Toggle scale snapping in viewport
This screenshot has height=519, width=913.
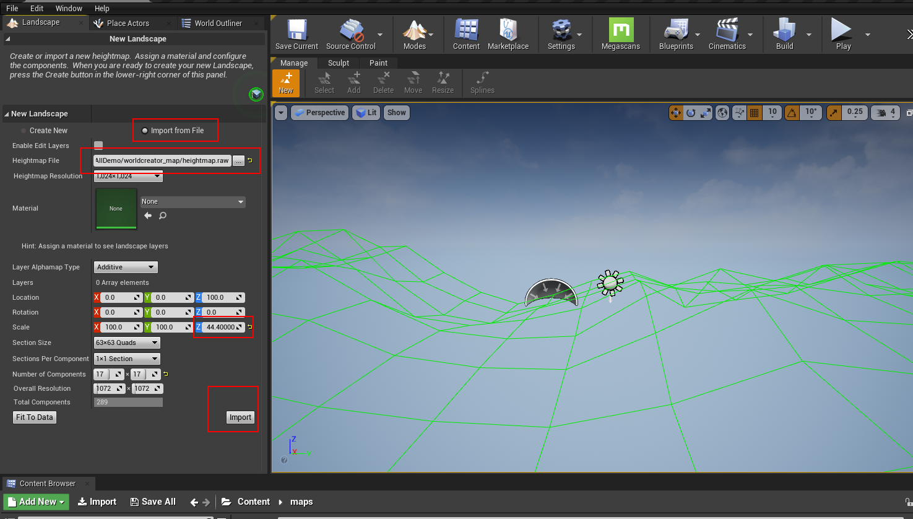coord(834,113)
